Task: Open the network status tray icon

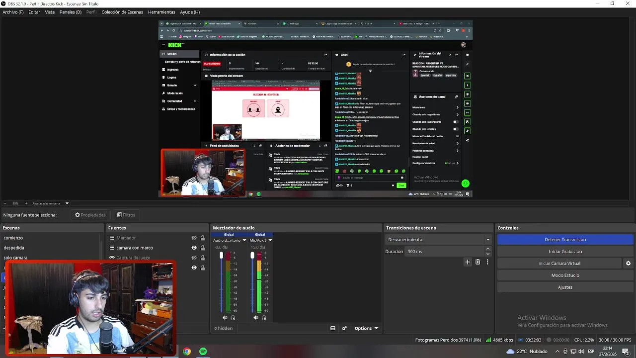Action: pyautogui.click(x=574, y=351)
